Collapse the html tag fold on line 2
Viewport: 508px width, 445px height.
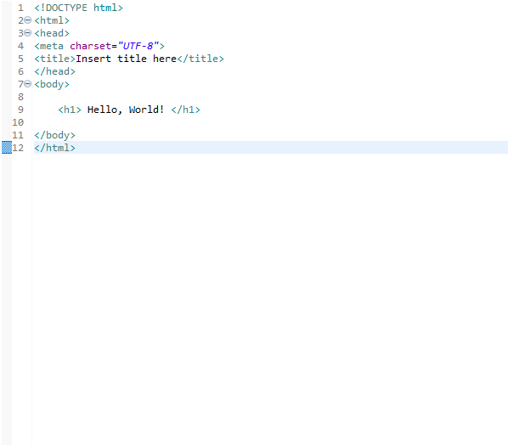(x=28, y=20)
